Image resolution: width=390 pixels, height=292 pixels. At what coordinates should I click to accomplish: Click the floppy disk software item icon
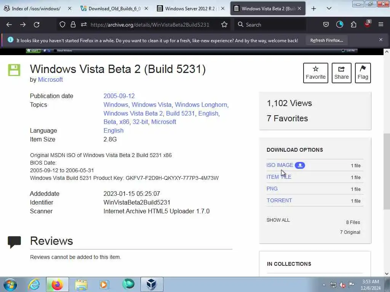14,70
